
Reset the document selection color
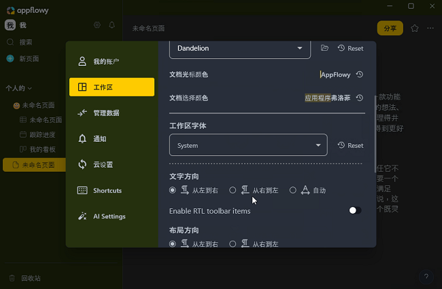[x=360, y=98]
